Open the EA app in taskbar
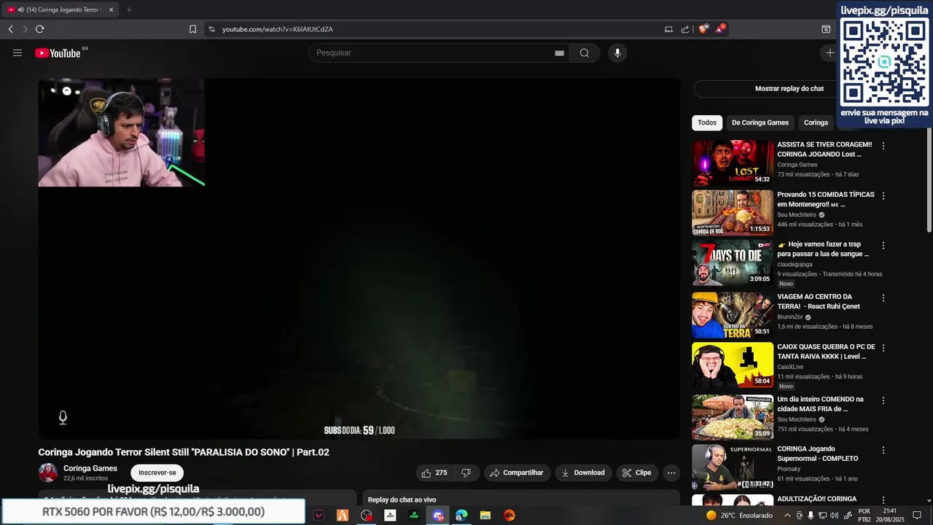This screenshot has width=933, height=525. [510, 516]
